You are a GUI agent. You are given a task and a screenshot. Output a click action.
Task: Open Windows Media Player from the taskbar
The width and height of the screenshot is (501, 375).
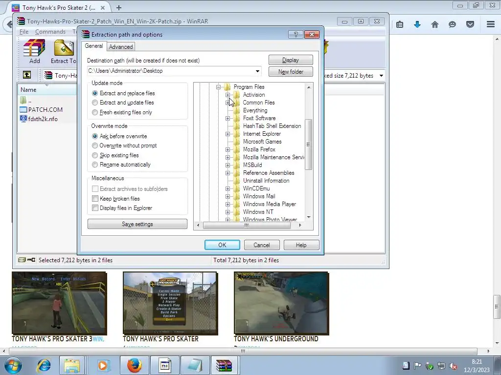103,365
